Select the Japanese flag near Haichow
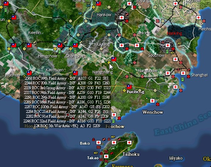The width and height of the screenshot is (211, 167). tap(199, 18)
